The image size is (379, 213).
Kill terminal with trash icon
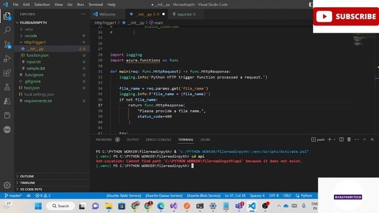point(349,140)
